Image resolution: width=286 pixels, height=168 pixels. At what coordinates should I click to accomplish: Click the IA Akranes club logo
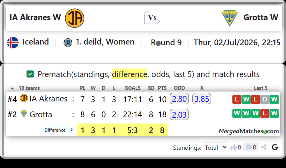75,18
